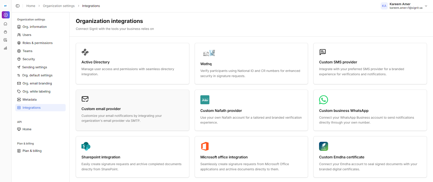The height and width of the screenshot is (182, 433).
Task: Click the Microsoft Office logo icon
Action: click(205, 146)
